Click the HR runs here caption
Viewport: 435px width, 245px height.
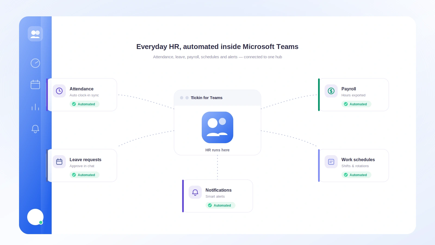click(217, 150)
